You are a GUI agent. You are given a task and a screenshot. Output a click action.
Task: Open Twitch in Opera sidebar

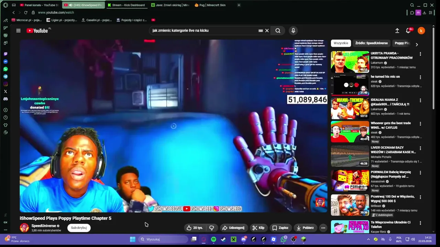tap(5, 54)
